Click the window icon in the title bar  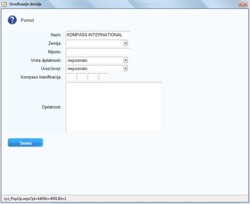tap(4, 4)
